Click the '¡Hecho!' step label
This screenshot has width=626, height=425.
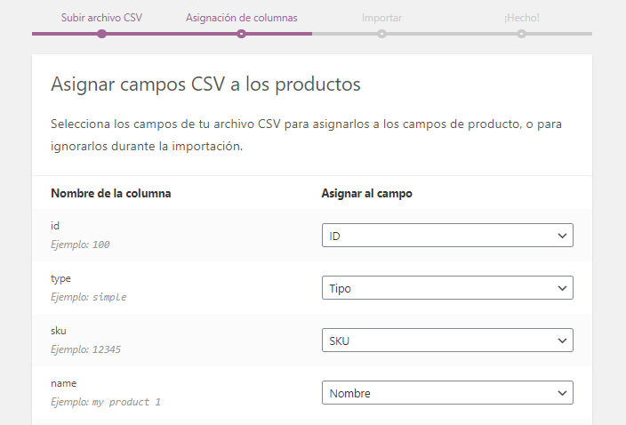521,17
